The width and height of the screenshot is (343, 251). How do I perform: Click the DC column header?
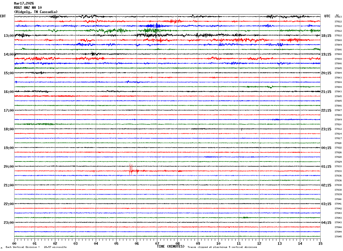(337, 15)
